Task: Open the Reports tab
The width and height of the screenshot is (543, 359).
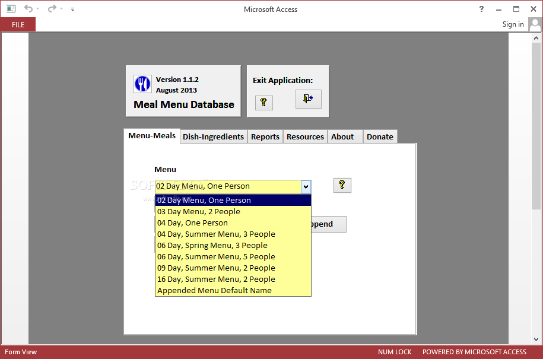Action: point(265,136)
